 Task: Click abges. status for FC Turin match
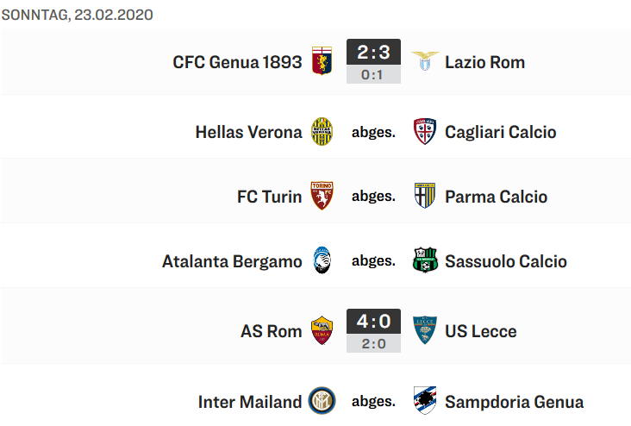[373, 197]
